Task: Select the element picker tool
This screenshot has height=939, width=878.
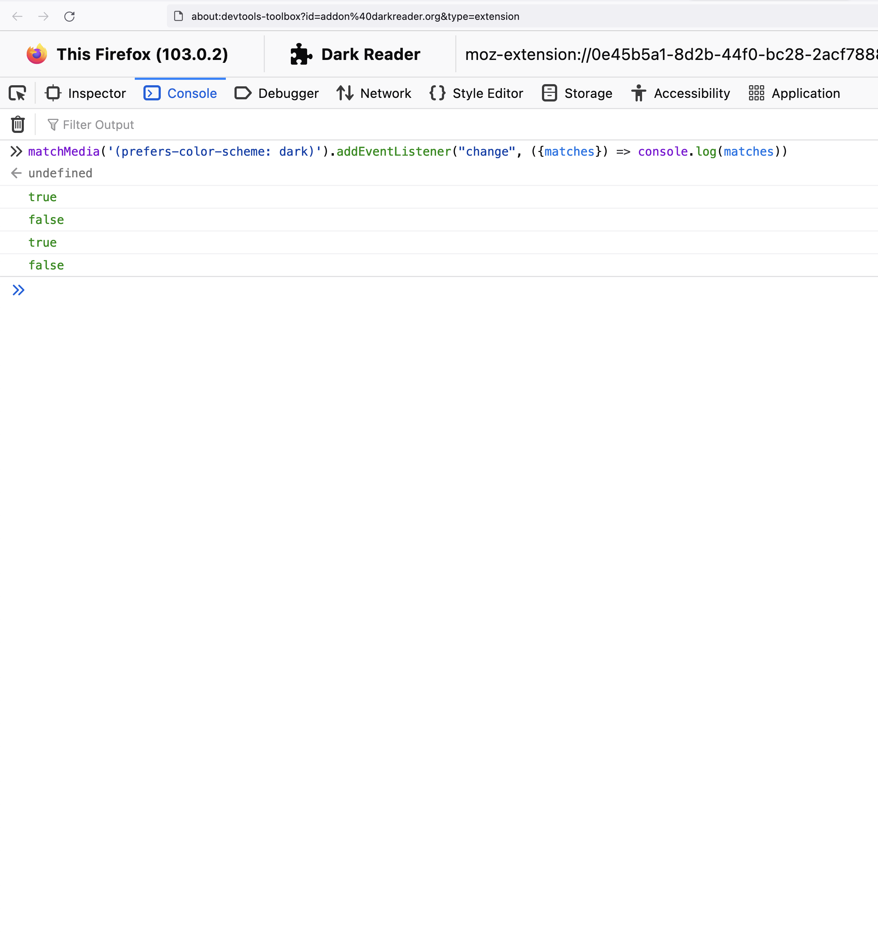Action: point(17,93)
